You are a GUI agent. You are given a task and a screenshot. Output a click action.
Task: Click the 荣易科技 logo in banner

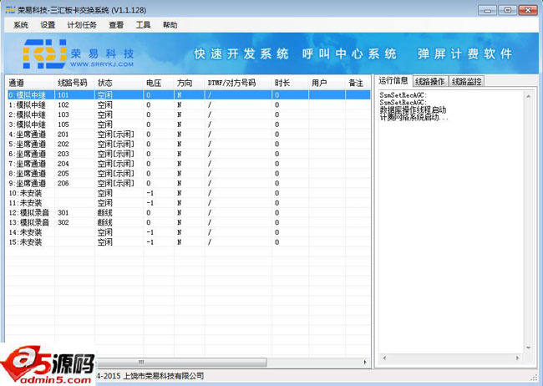point(79,53)
